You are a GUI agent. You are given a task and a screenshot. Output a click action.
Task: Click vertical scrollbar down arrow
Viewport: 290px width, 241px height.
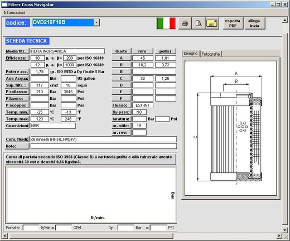click(285, 230)
